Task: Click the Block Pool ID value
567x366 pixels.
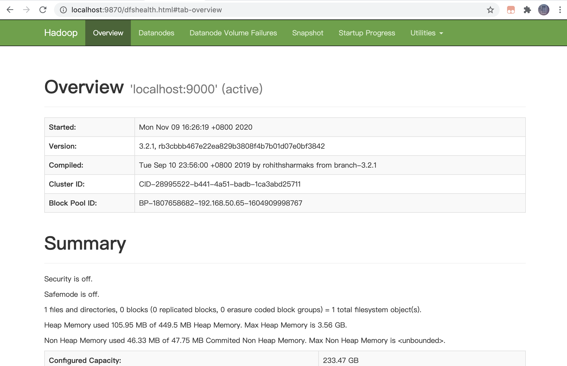Action: (220, 203)
